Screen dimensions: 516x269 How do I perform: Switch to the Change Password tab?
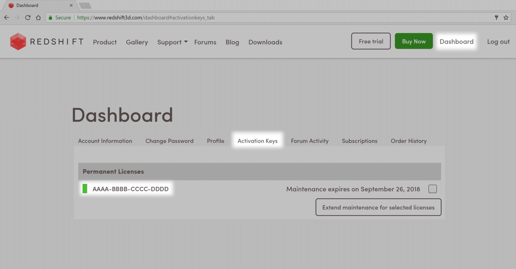coord(169,141)
